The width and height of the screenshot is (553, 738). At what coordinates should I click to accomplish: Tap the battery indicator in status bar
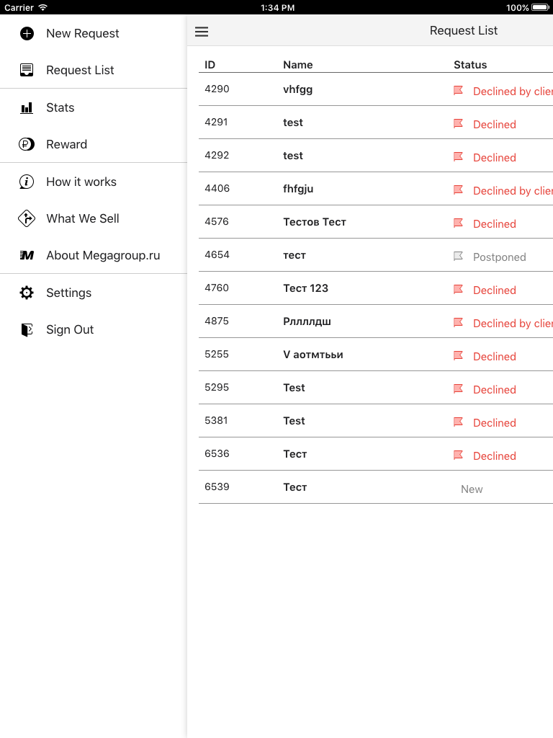click(540, 7)
